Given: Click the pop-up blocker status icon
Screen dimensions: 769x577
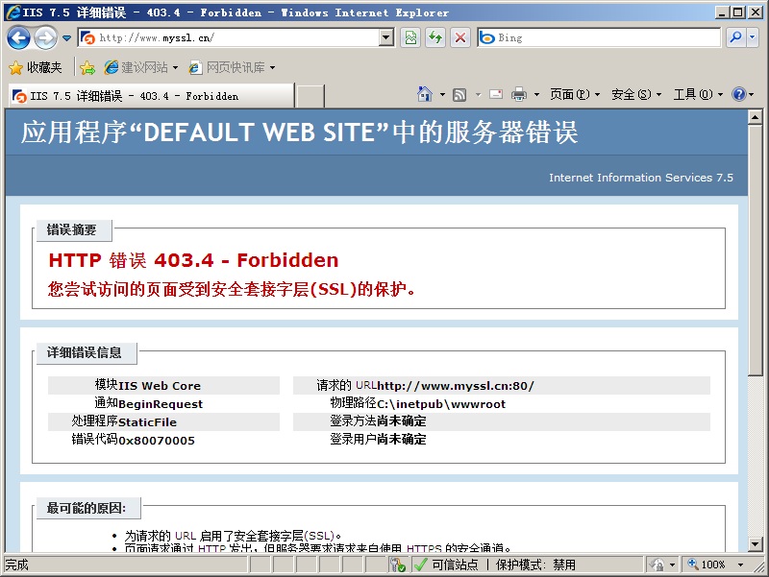Looking at the screenshot, I should [x=397, y=565].
